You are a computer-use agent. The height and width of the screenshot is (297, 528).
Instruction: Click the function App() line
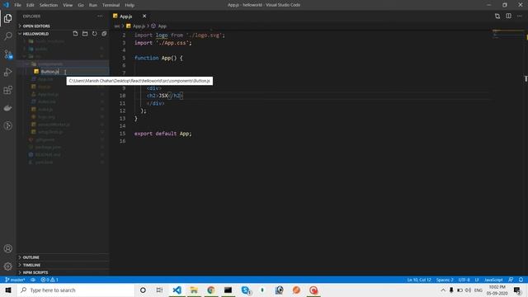click(158, 58)
